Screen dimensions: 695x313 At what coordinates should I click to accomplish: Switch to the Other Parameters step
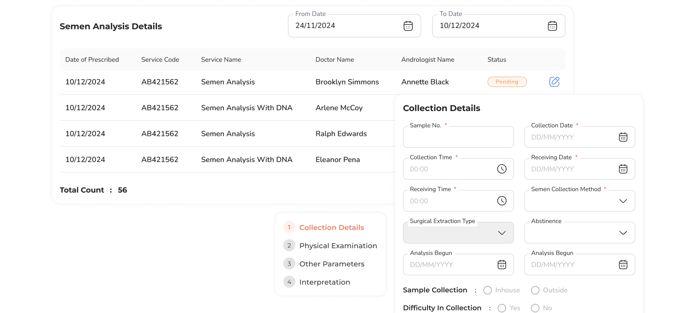(x=332, y=264)
